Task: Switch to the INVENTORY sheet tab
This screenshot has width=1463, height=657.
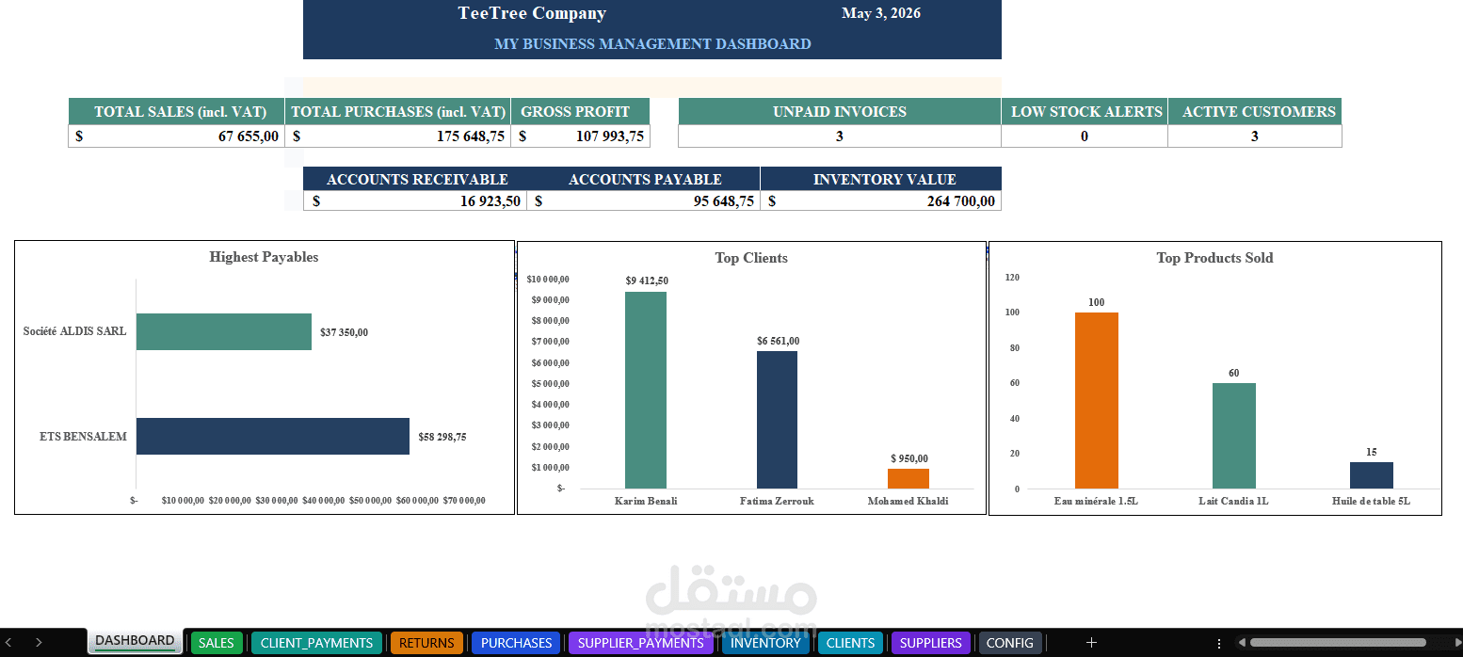Action: (765, 643)
